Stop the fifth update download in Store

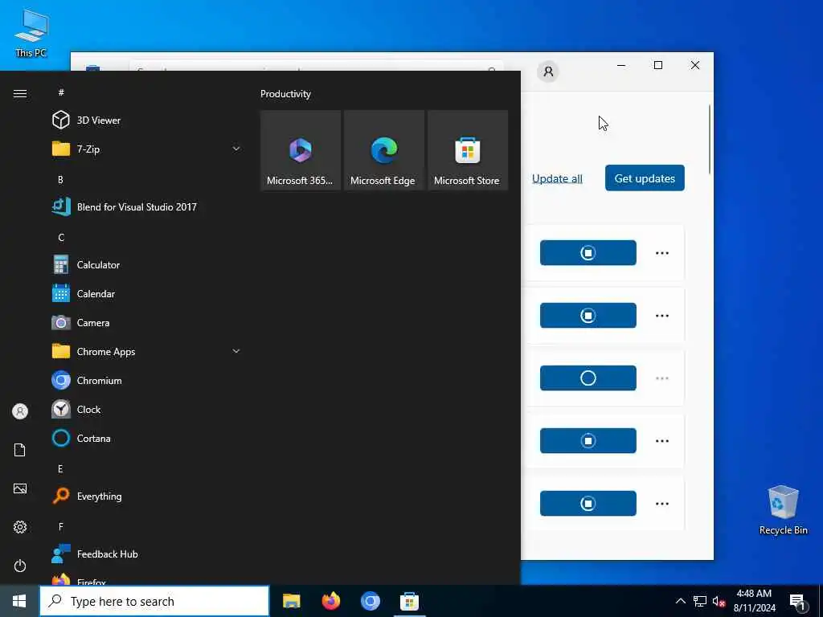pos(588,503)
